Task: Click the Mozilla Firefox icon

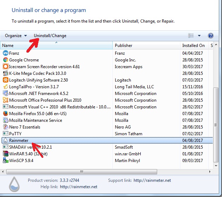Action: pyautogui.click(x=6, y=114)
